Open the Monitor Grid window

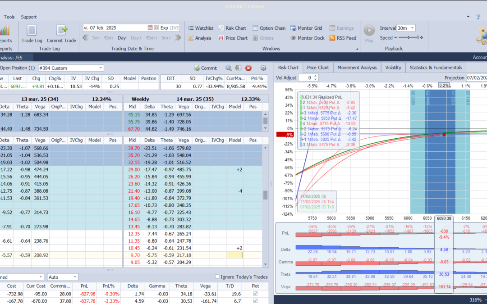pyautogui.click(x=306, y=28)
